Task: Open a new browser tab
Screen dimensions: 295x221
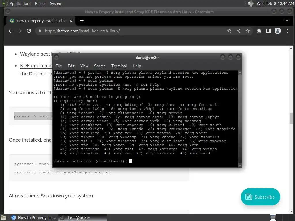Action: 82,21
